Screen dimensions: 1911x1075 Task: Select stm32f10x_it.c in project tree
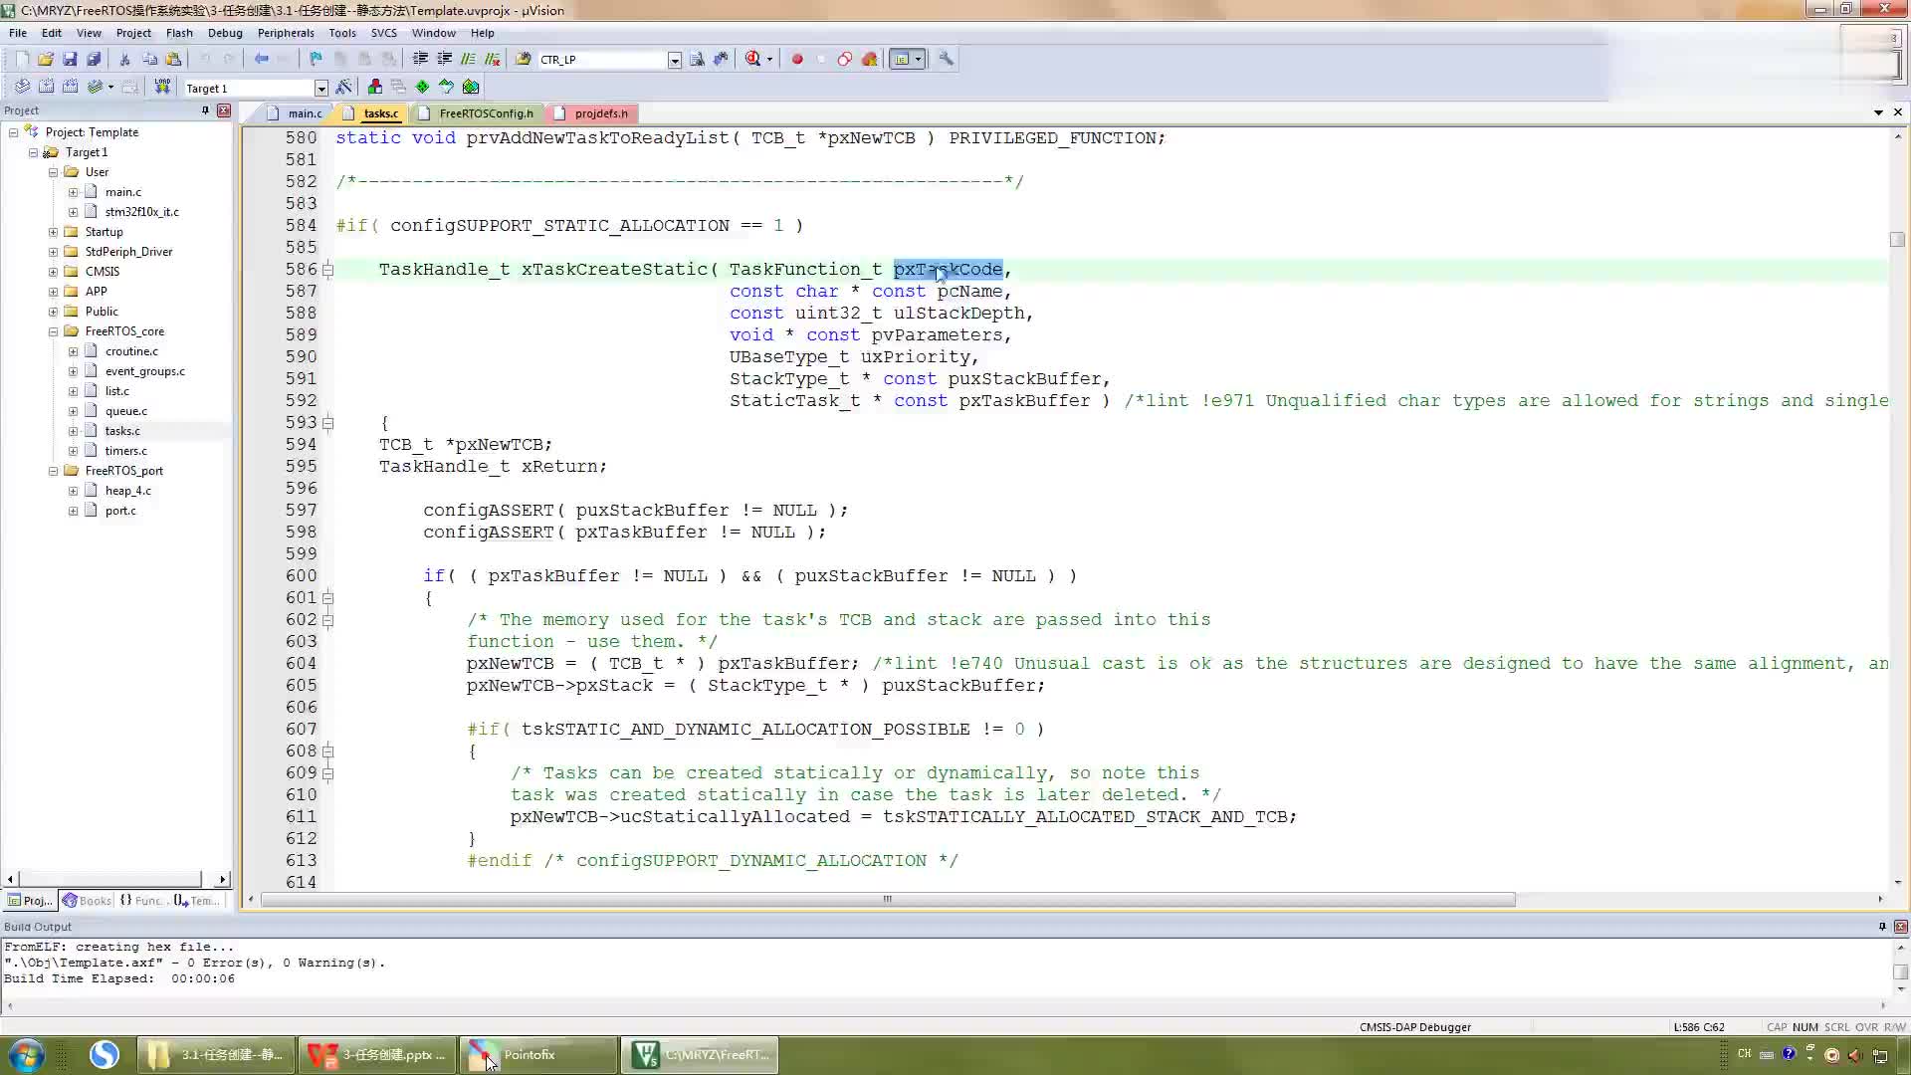142,212
